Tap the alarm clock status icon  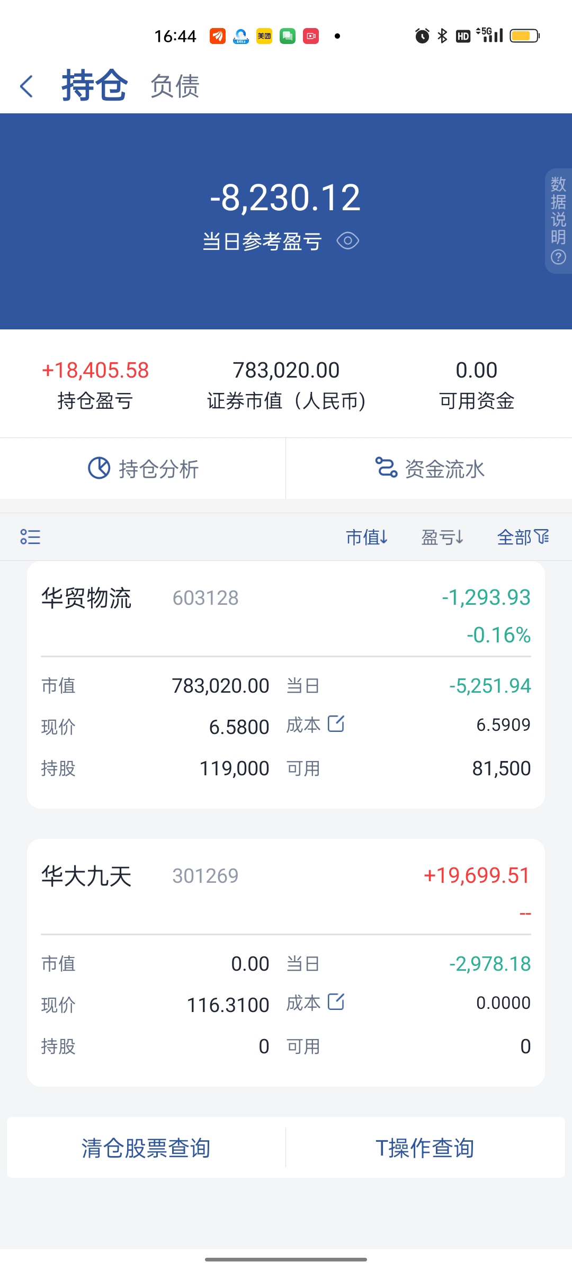pyautogui.click(x=422, y=36)
